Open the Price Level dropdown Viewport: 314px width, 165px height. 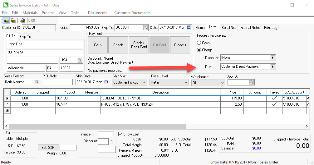pos(186,82)
